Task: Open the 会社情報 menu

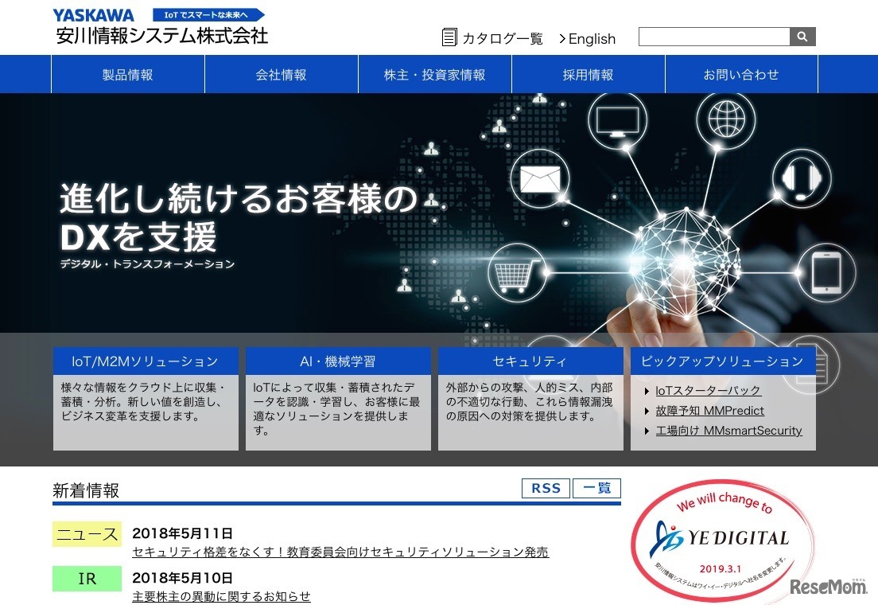Action: point(281,75)
